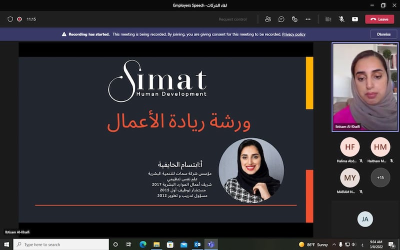Click the input language indicator
This screenshot has width=400, height=250.
tap(362, 245)
